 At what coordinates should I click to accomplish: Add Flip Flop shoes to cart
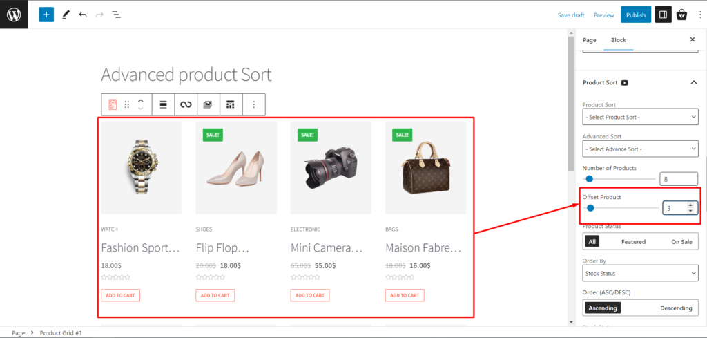(215, 295)
